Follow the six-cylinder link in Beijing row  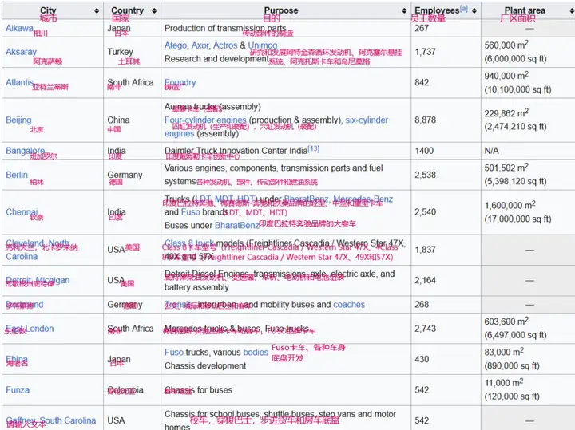click(x=367, y=120)
